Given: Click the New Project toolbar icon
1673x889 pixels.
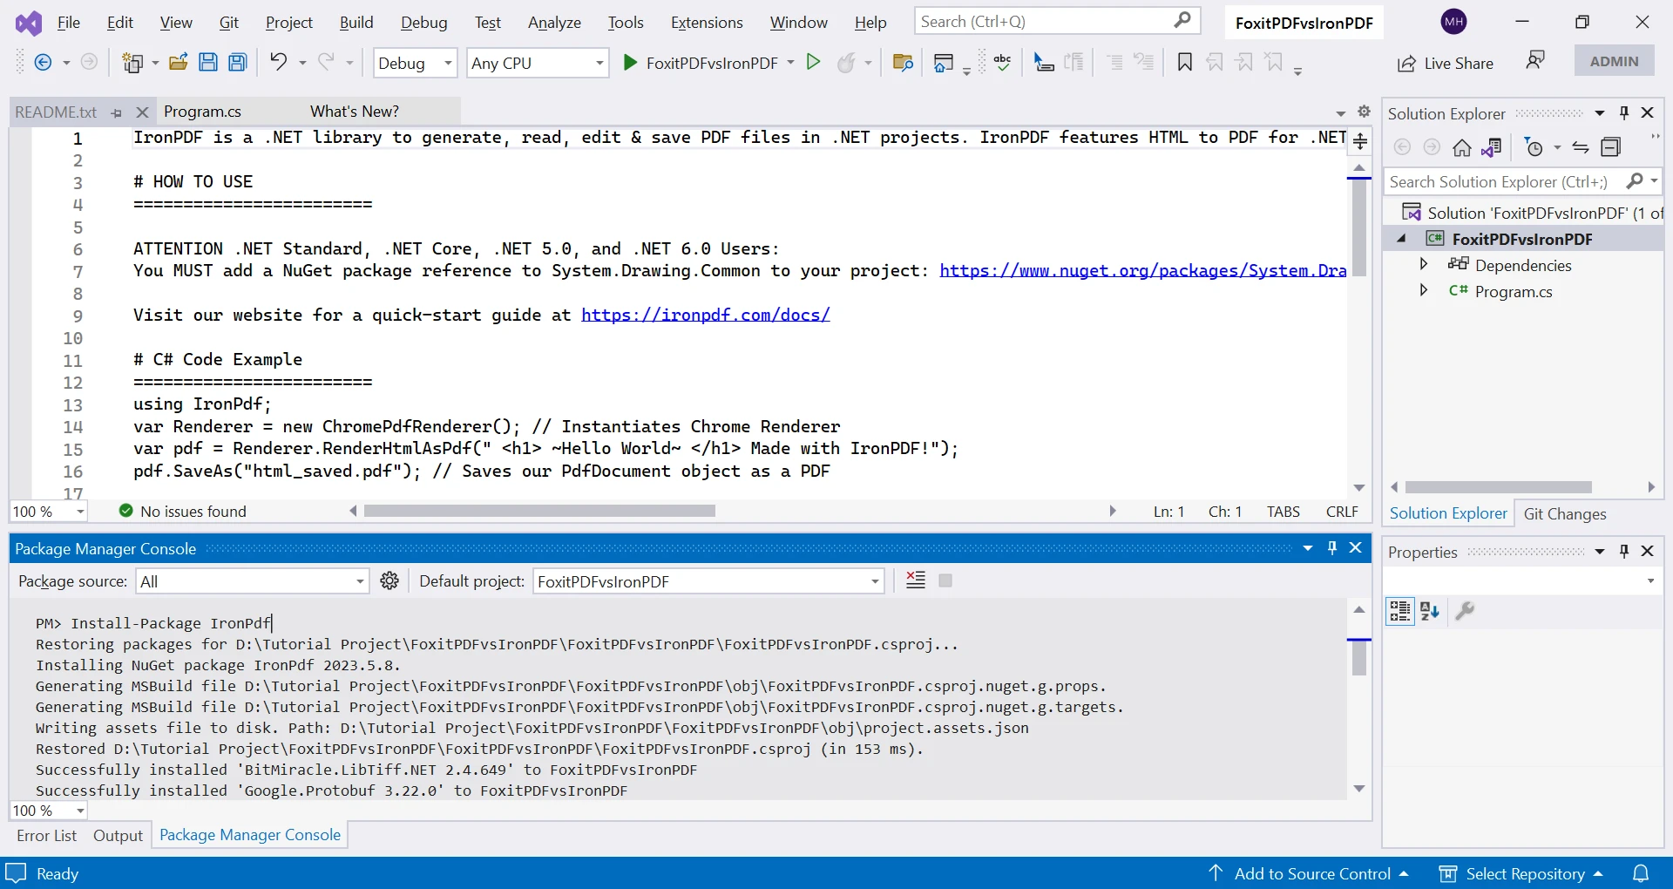Looking at the screenshot, I should pos(132,62).
